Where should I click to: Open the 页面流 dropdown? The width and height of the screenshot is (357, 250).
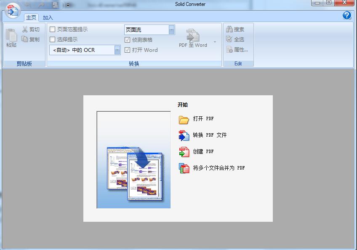(x=171, y=29)
